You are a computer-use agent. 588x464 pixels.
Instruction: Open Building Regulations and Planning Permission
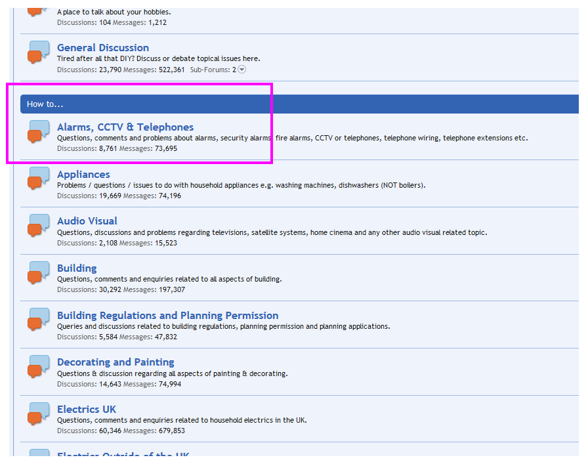tap(167, 316)
